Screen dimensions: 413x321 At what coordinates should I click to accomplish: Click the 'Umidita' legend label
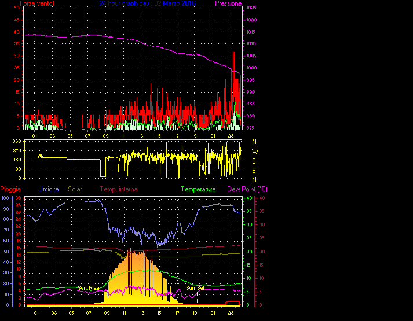pos(49,189)
